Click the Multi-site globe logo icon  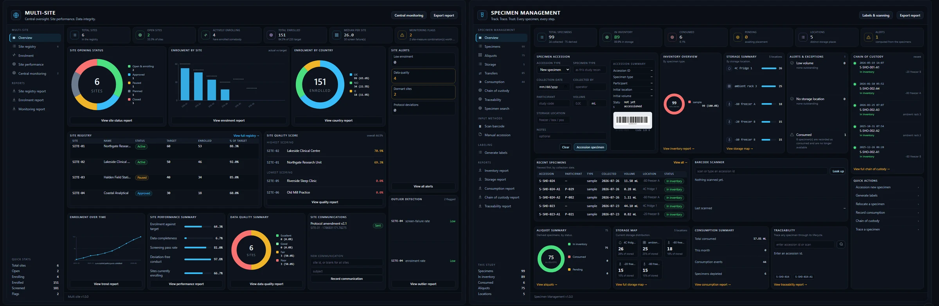(16, 15)
